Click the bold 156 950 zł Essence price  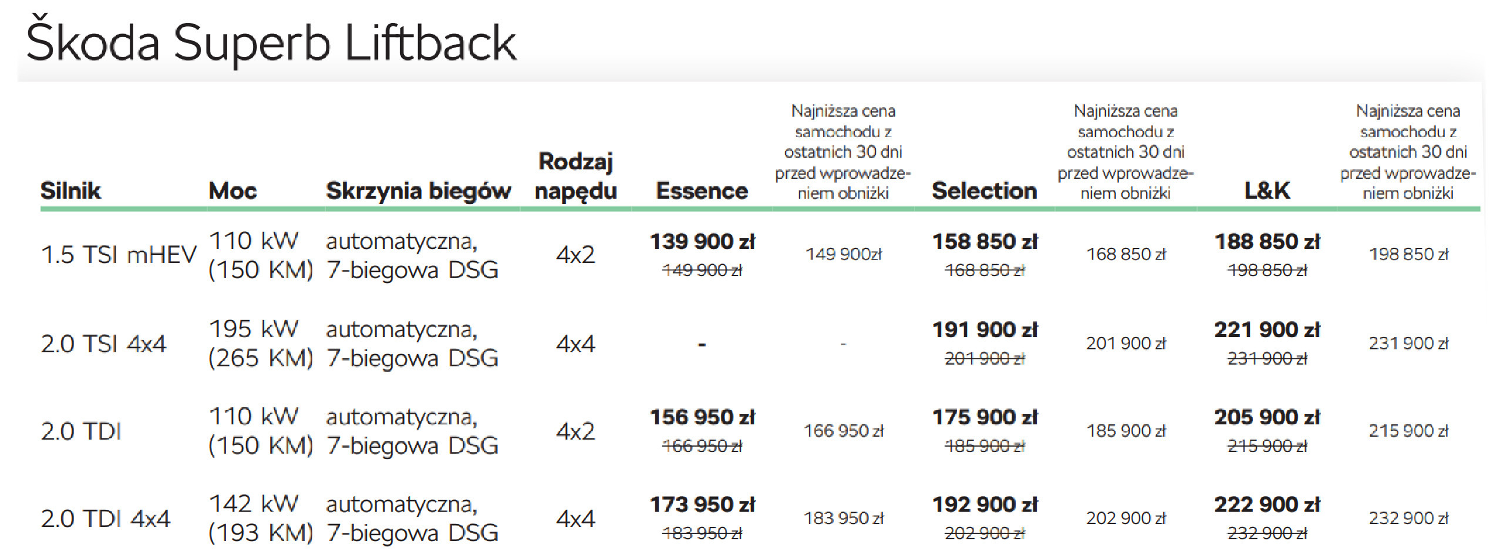pos(702,417)
